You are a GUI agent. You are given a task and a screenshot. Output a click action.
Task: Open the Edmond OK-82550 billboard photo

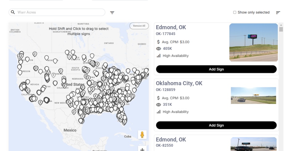coord(253,144)
